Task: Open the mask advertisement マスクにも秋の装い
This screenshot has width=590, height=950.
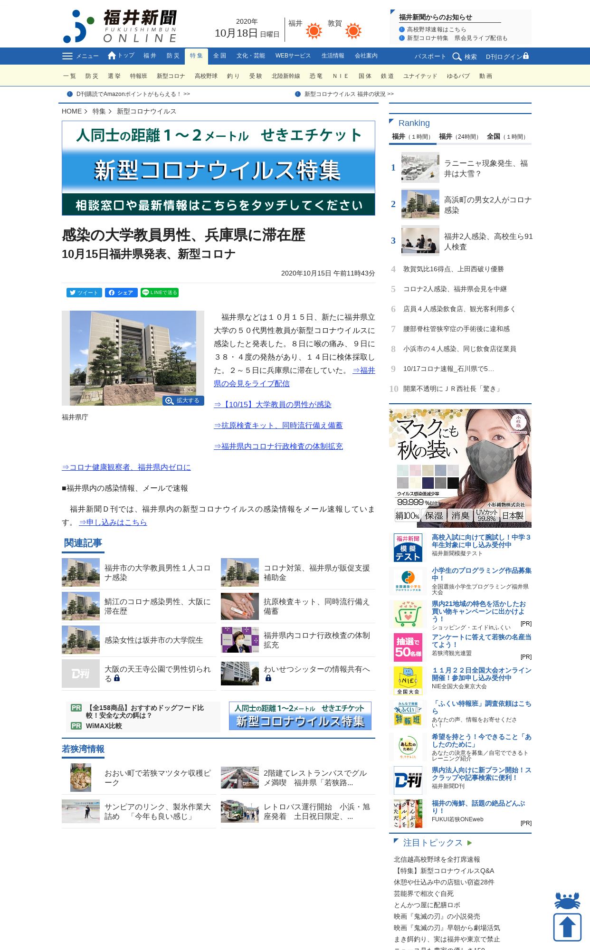Action: (460, 468)
